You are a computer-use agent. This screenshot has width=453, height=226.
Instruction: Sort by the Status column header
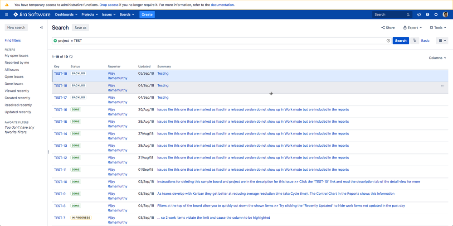[75, 67]
